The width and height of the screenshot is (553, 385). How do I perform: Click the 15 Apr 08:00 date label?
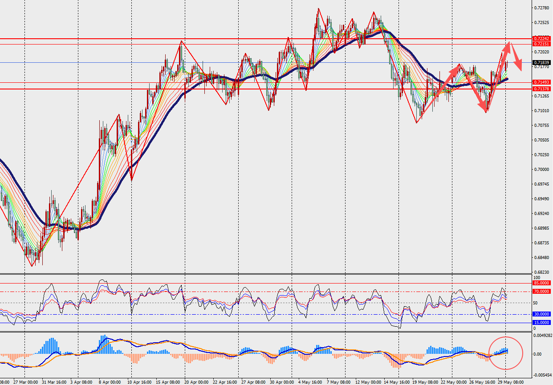coord(169,382)
